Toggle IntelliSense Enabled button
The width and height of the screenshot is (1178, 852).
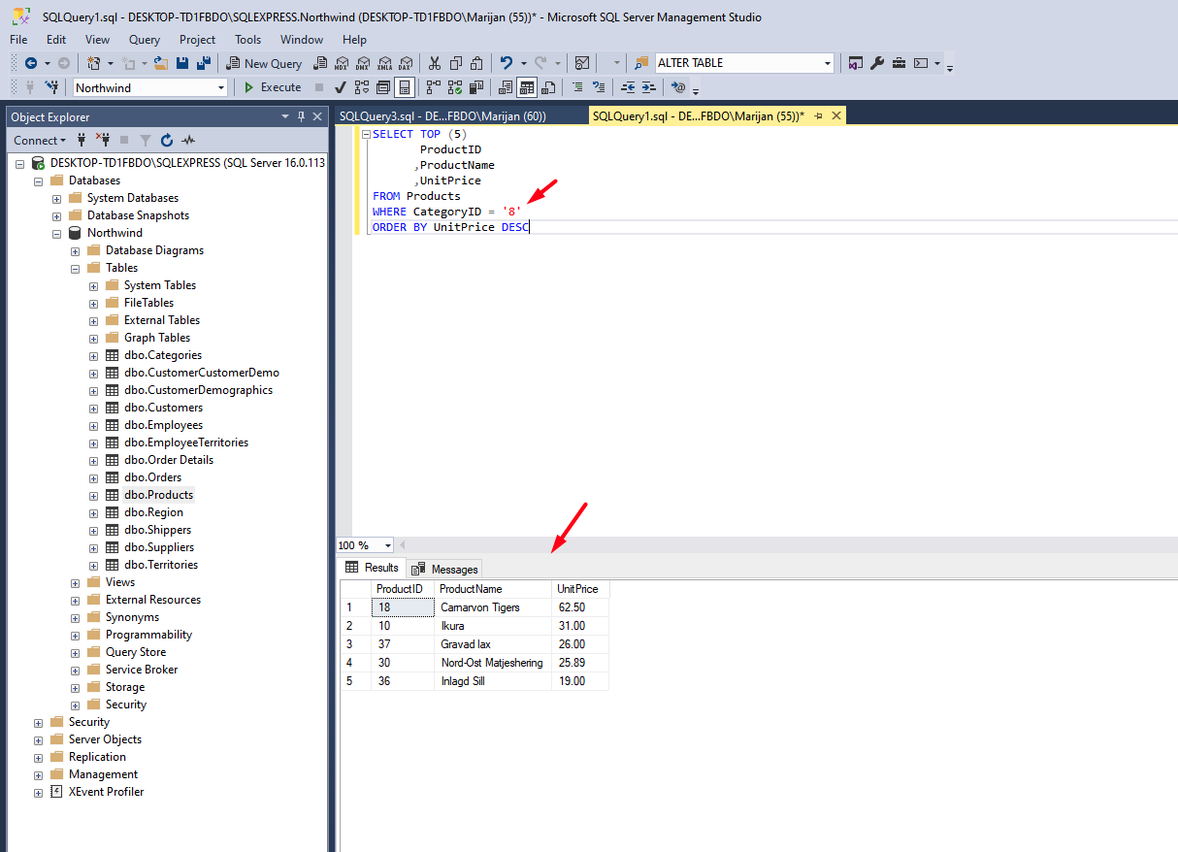coord(405,87)
